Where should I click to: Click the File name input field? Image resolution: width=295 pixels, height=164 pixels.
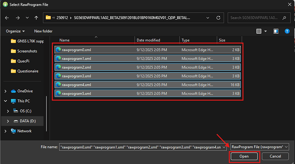click(x=143, y=147)
